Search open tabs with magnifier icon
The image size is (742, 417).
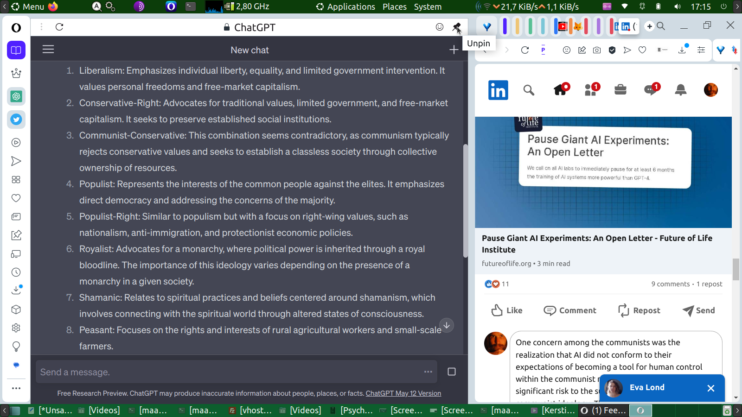pyautogui.click(x=661, y=26)
